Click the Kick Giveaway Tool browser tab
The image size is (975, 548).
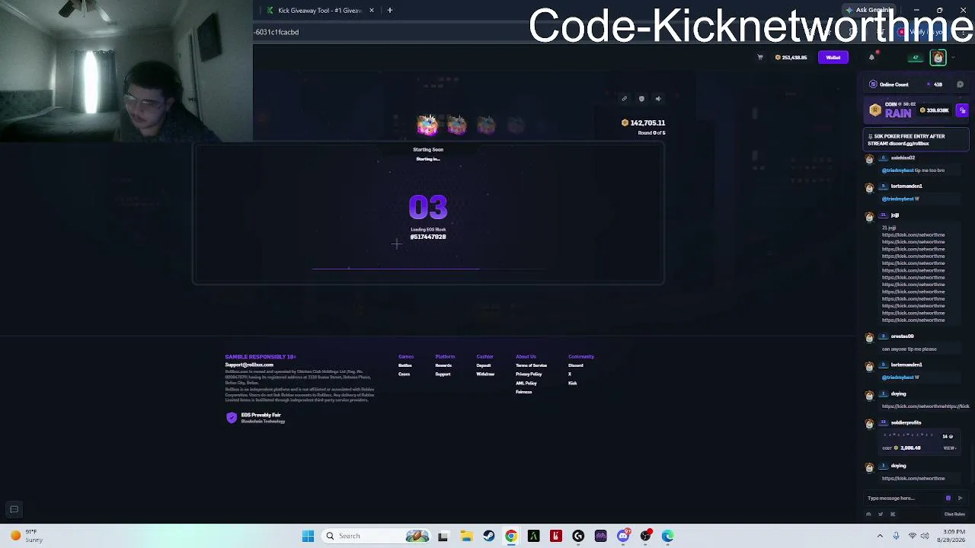[x=320, y=11]
